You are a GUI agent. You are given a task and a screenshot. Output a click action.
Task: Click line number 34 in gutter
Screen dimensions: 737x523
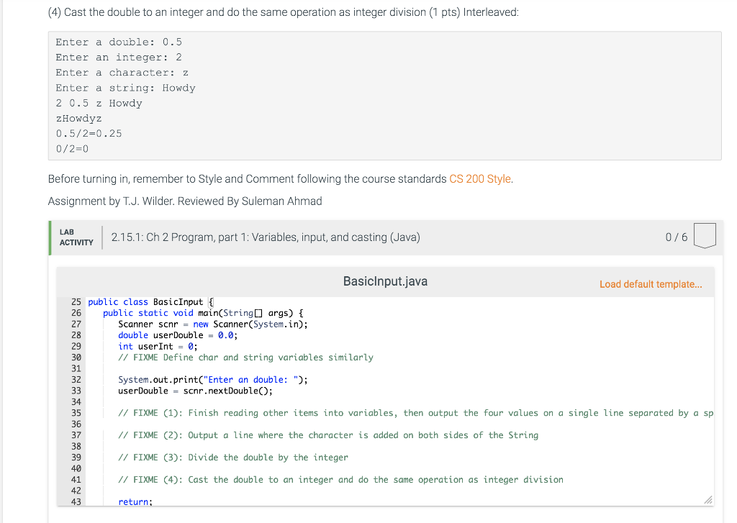[76, 402]
